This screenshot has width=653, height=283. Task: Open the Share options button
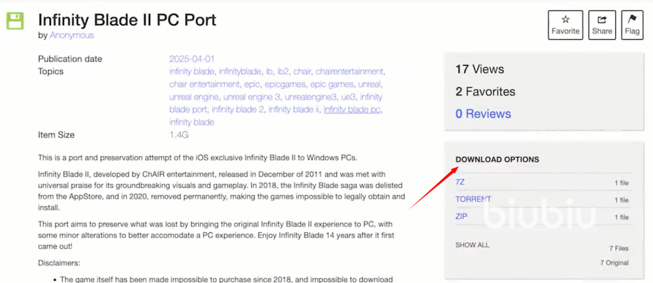point(602,25)
